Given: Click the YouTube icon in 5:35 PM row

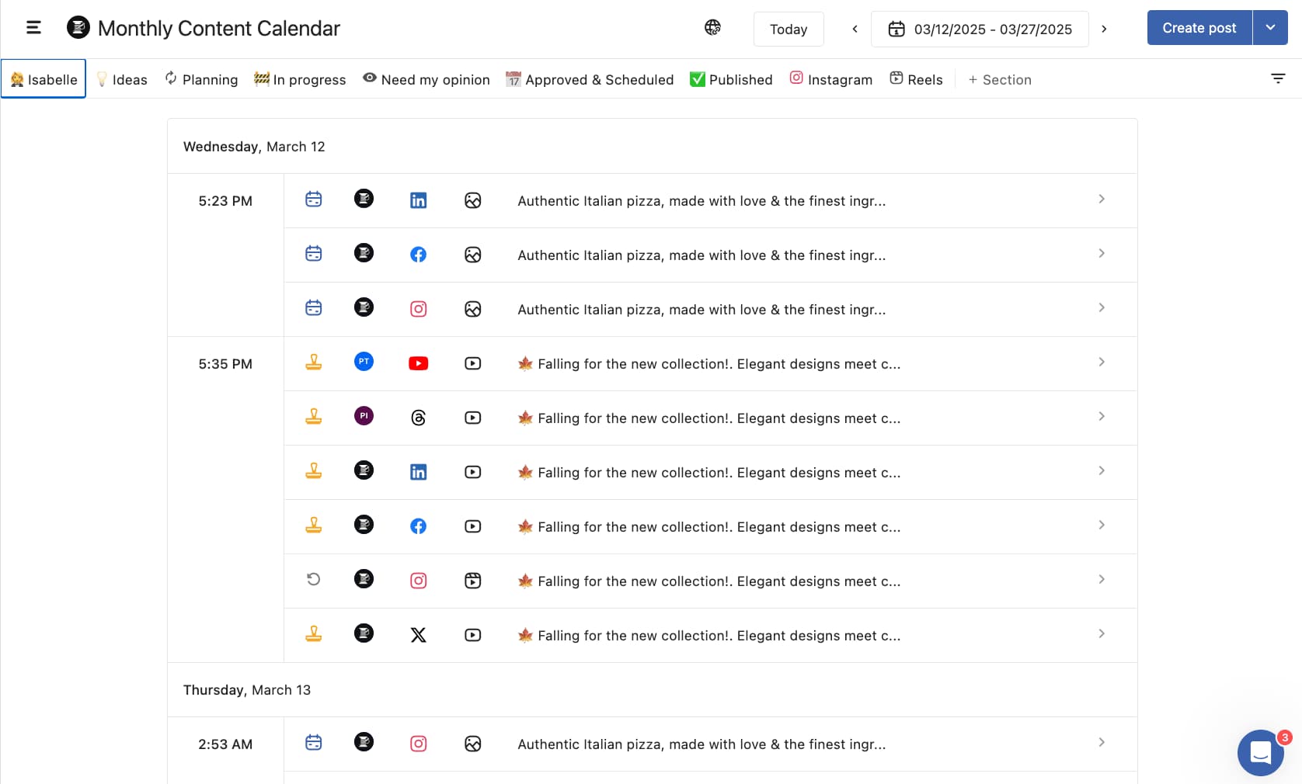Looking at the screenshot, I should click(x=418, y=363).
